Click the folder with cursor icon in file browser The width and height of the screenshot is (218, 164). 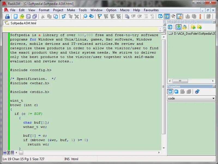pyautogui.click(x=185, y=27)
